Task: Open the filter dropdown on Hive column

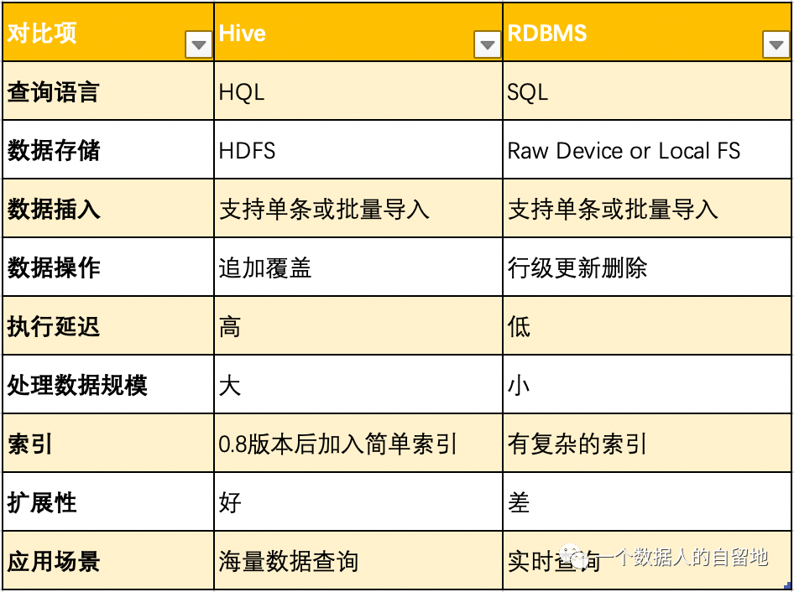Action: tap(486, 44)
